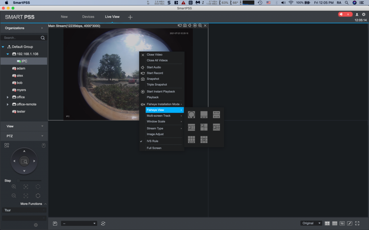Expand the Organizations panel header

[x=24, y=28]
